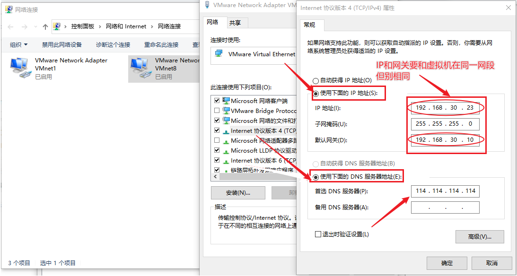Viewport: 517px width, 276px height.
Task: Click 禁用此网络设备 in the toolbar
Action: pos(62,44)
